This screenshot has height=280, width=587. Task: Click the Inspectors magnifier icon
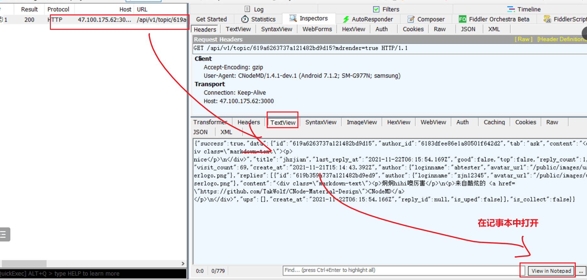point(293,18)
